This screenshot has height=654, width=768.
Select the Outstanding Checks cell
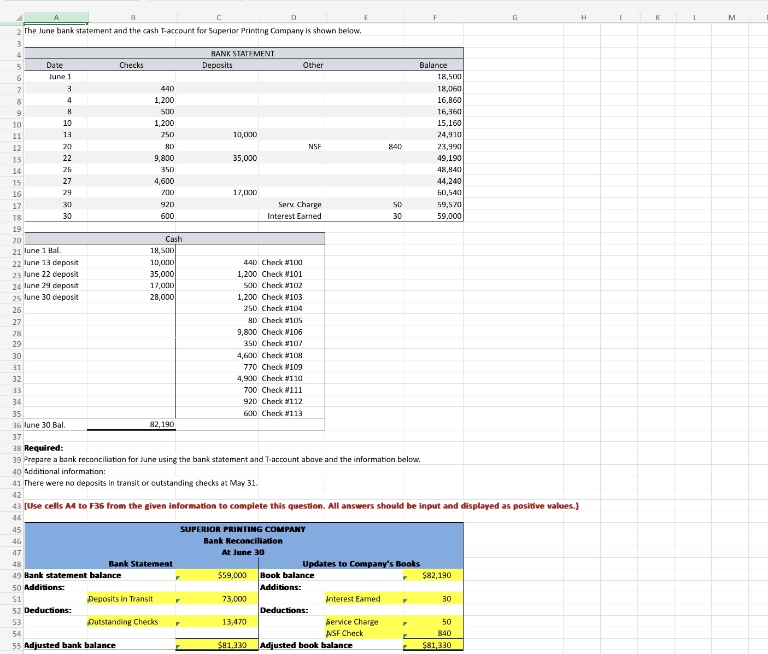click(x=132, y=622)
